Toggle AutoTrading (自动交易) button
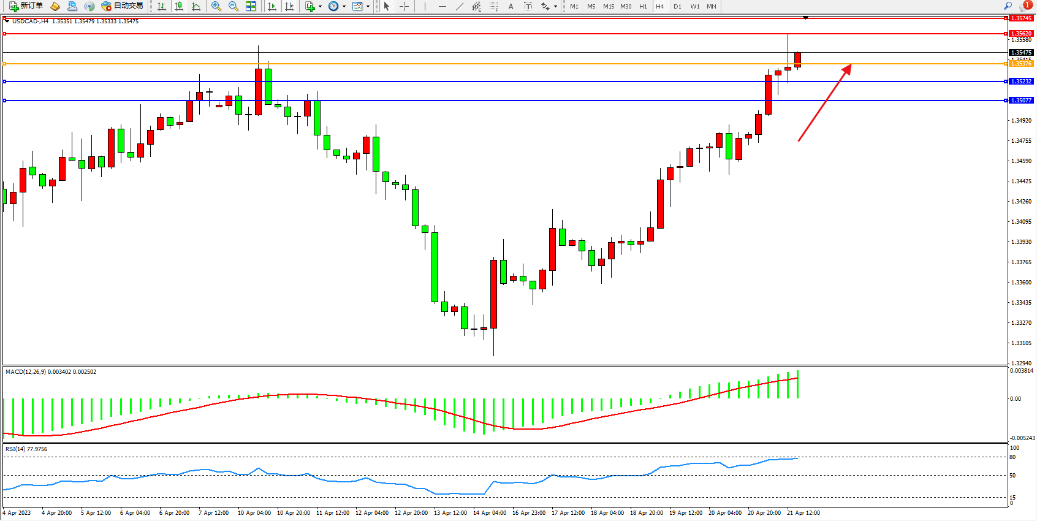This screenshot has width=1037, height=521. [122, 6]
